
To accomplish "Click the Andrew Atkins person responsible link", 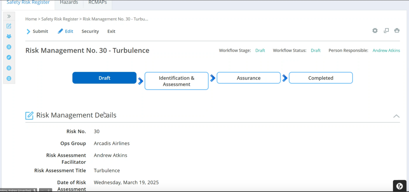I will coord(386,51).
